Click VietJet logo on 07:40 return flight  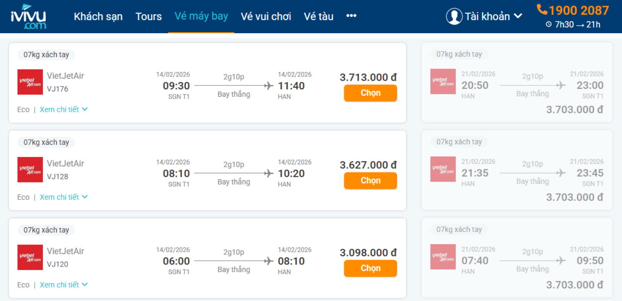[x=443, y=257]
